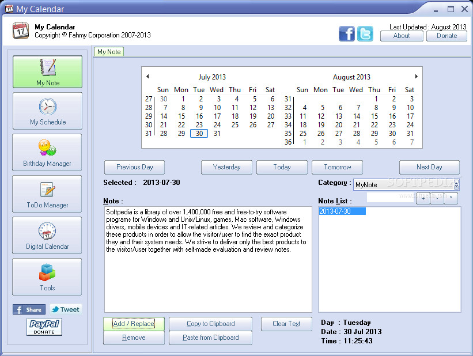Select July 30 in the calendar

click(x=199, y=133)
